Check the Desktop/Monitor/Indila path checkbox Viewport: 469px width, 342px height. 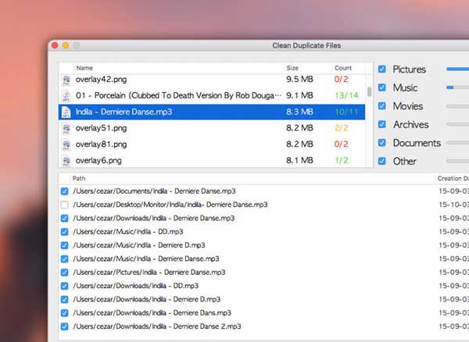point(64,205)
